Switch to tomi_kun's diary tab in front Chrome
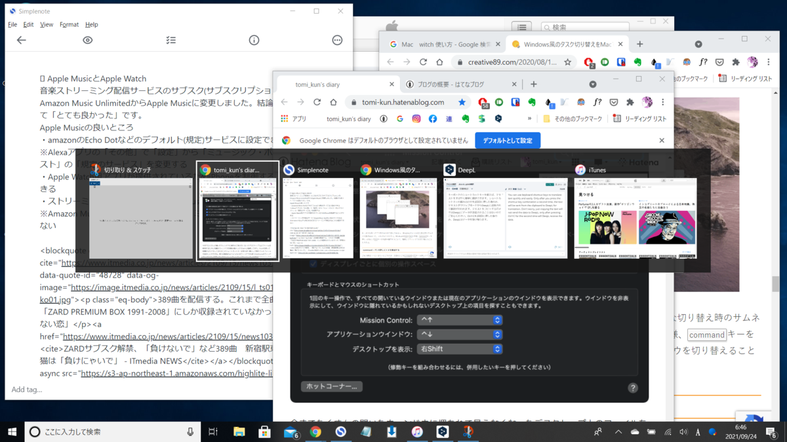Image resolution: width=787 pixels, height=442 pixels. pyautogui.click(x=338, y=84)
